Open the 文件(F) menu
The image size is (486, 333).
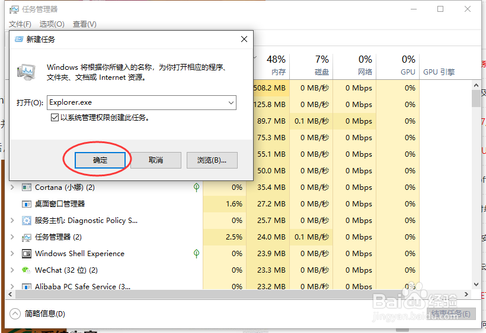tap(20, 24)
